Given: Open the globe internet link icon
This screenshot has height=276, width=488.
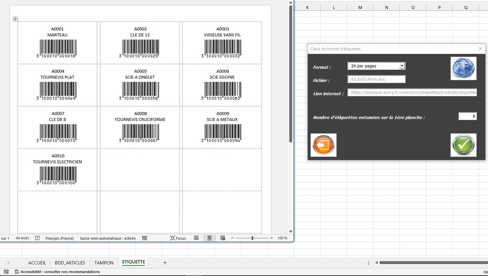Looking at the screenshot, I should [x=463, y=68].
